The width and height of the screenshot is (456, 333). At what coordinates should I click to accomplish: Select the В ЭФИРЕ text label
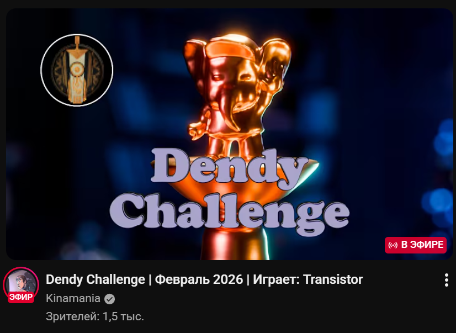tap(422, 245)
